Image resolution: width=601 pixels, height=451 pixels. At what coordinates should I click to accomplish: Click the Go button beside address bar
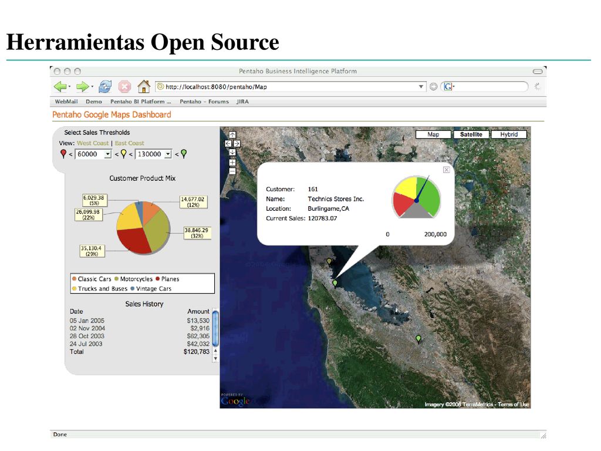[434, 87]
